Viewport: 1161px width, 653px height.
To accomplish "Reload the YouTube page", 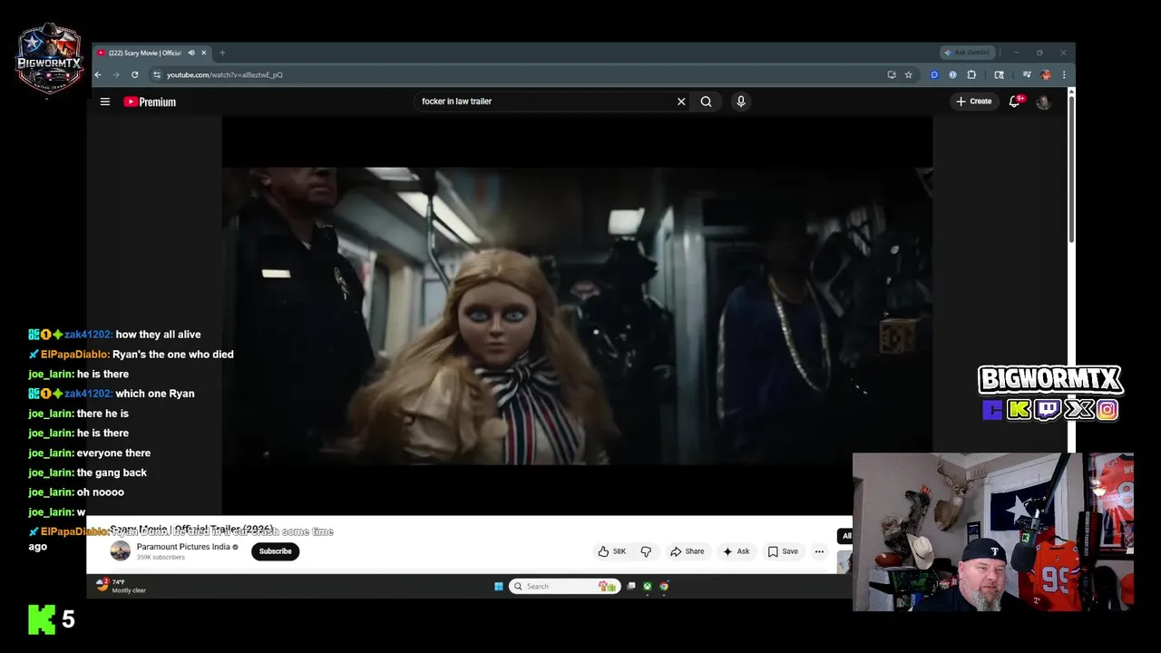I will click(x=134, y=74).
